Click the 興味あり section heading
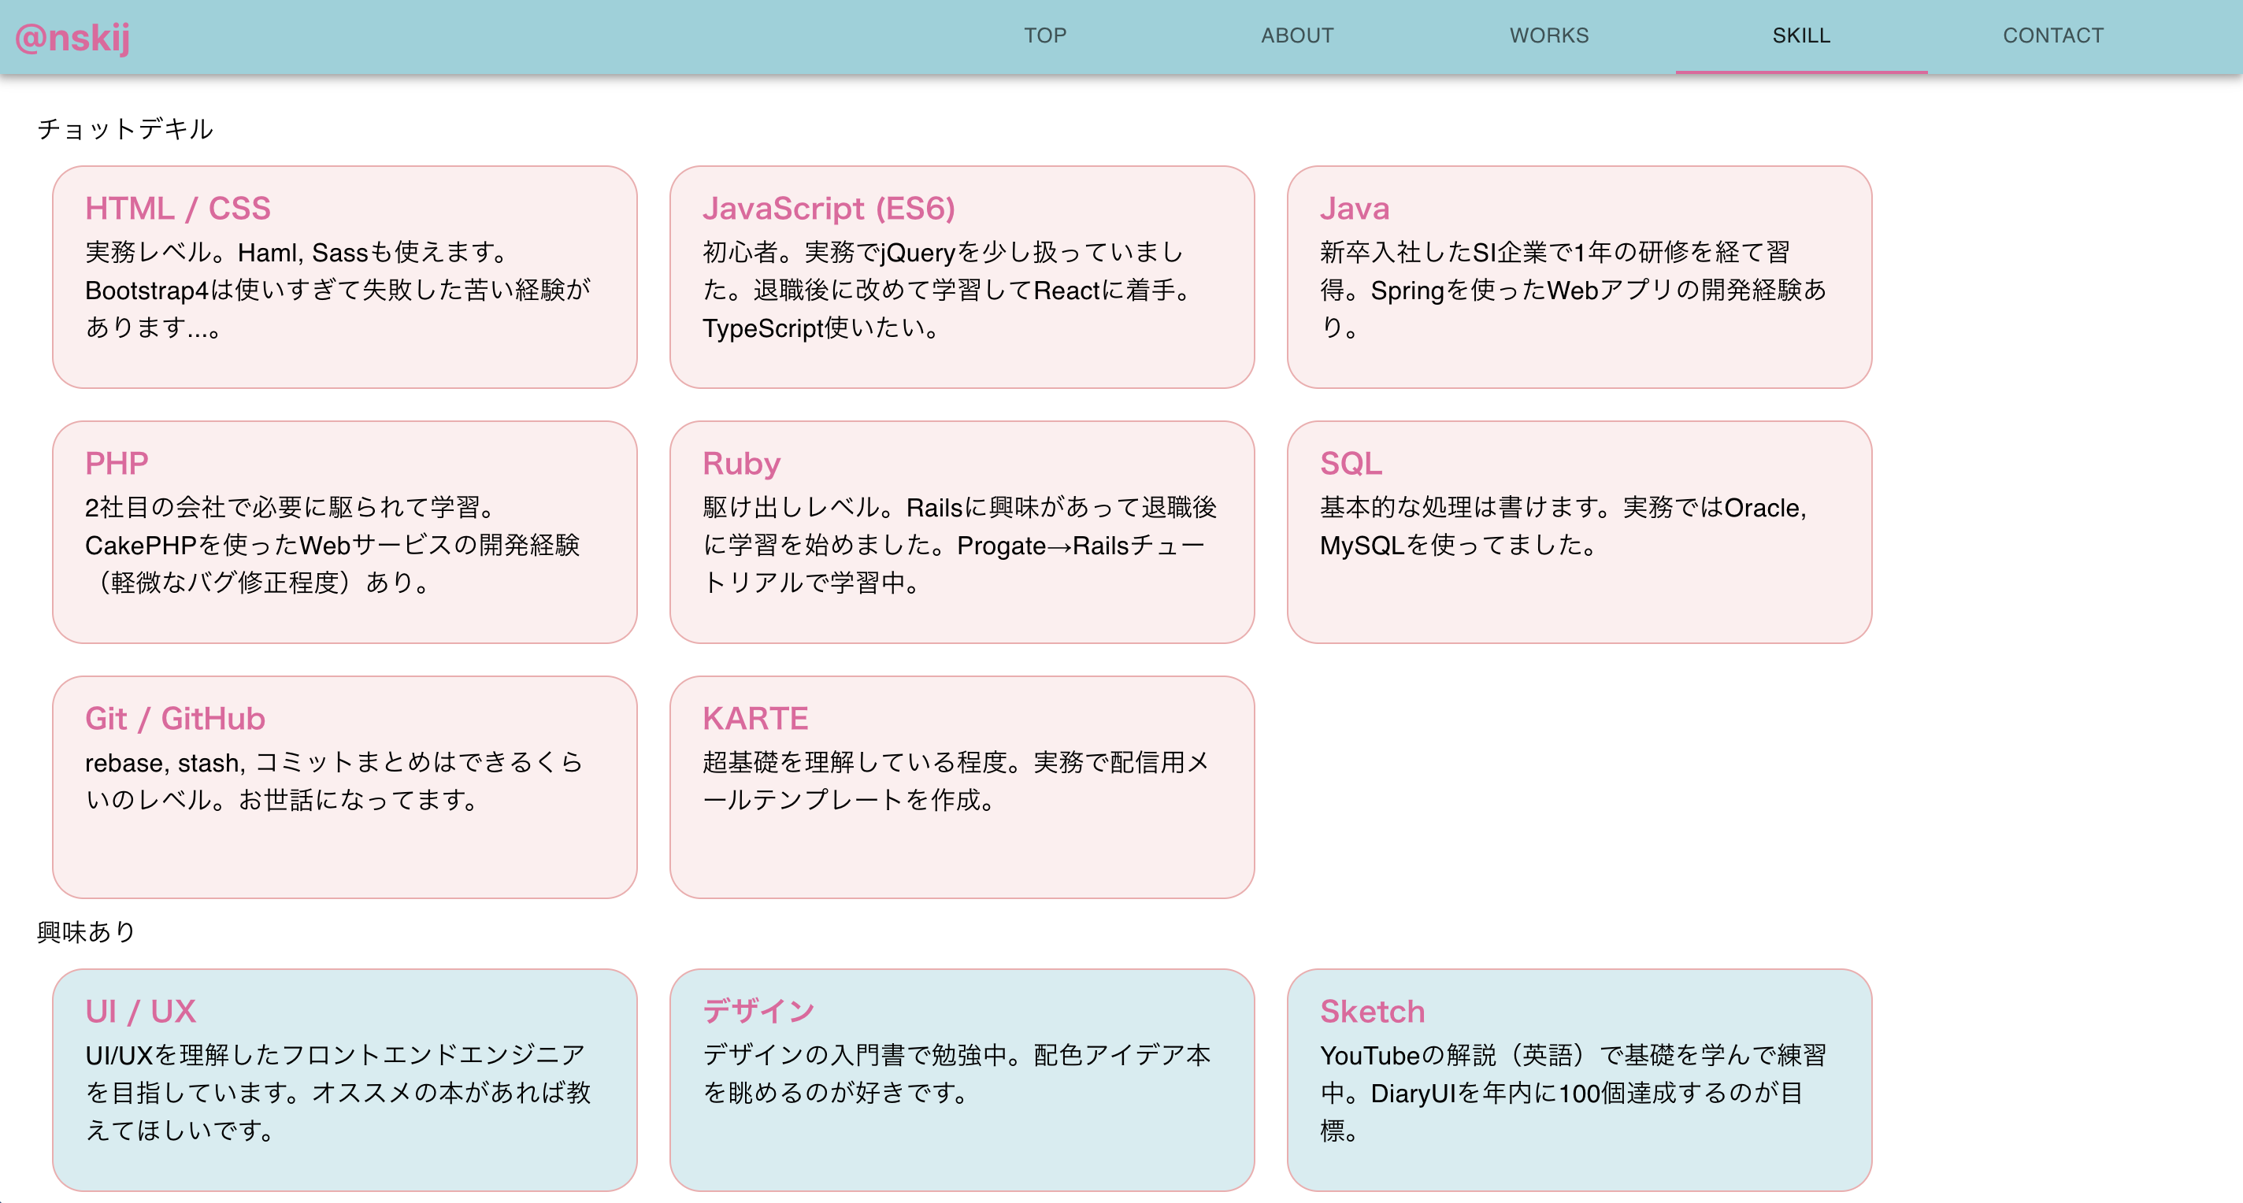The width and height of the screenshot is (2243, 1203). click(86, 932)
